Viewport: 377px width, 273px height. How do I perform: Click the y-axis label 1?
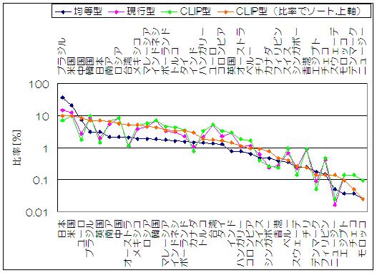[x=46, y=149]
